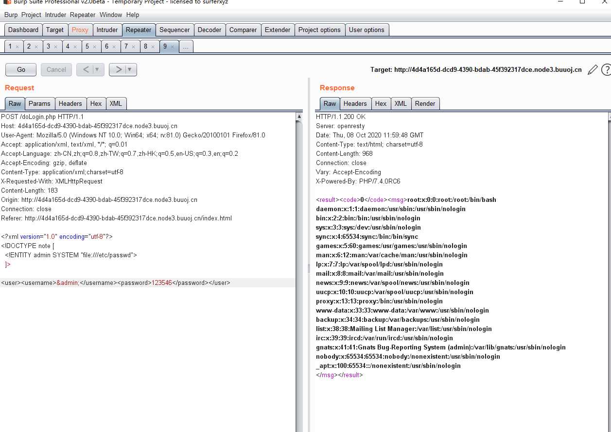Select the Repeater tool tab

(139, 30)
